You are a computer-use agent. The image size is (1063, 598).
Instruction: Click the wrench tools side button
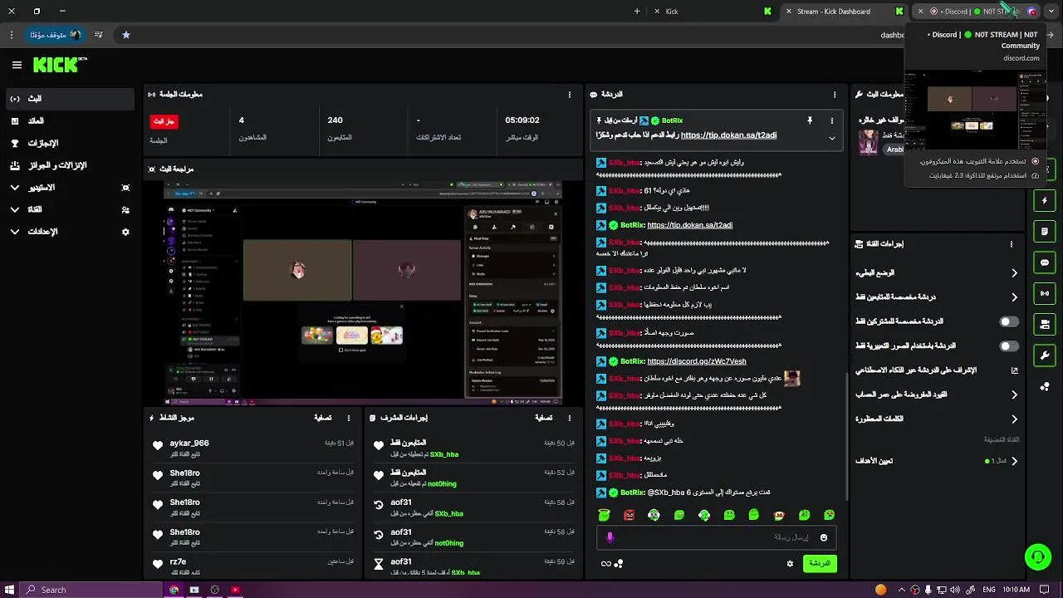point(1045,355)
